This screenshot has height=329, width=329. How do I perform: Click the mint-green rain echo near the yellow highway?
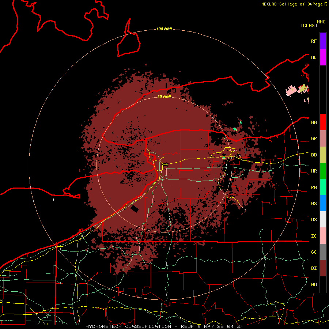[x=224, y=158]
